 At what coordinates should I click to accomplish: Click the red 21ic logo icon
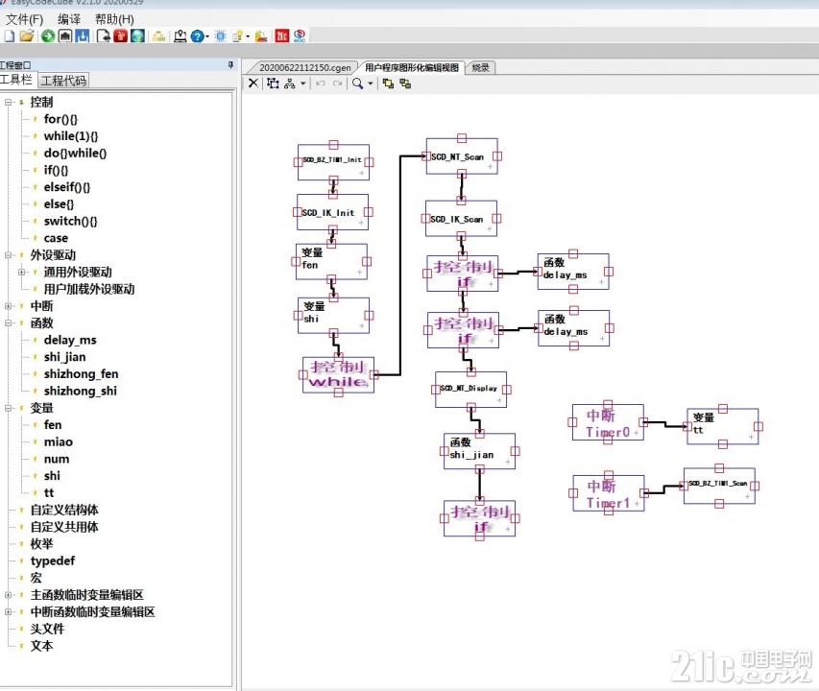click(282, 36)
